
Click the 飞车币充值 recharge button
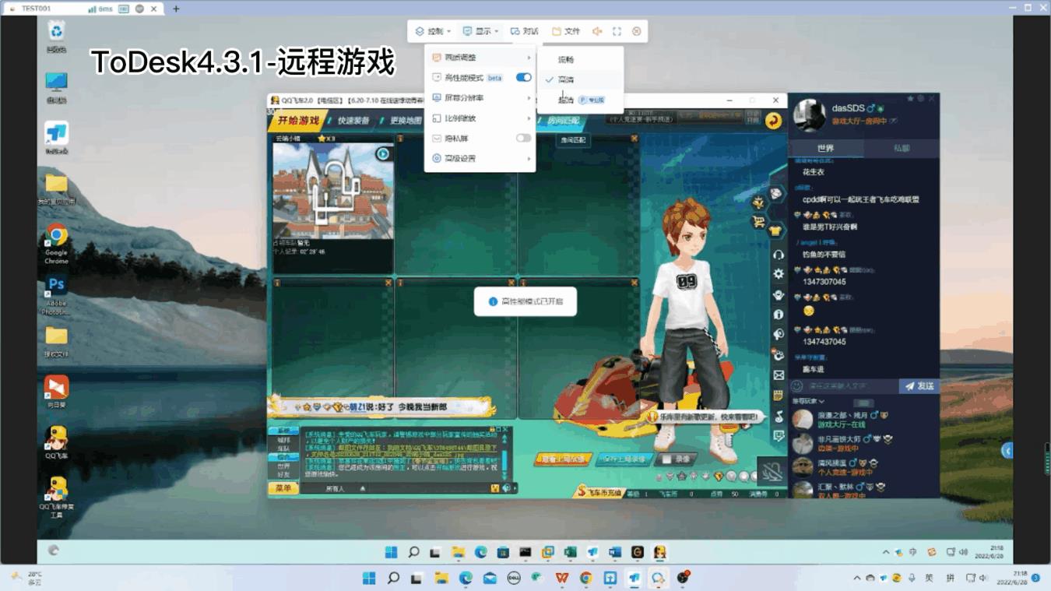point(598,493)
